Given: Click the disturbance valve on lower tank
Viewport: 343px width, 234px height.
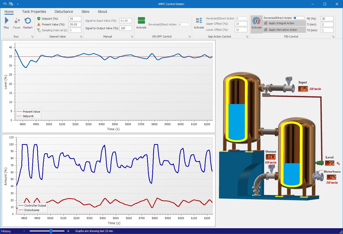Looking at the screenshot, I should [x=318, y=176].
